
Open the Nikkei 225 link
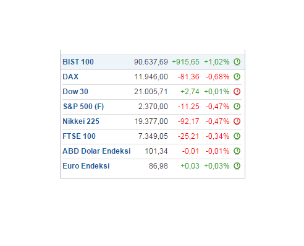pyautogui.click(x=81, y=121)
